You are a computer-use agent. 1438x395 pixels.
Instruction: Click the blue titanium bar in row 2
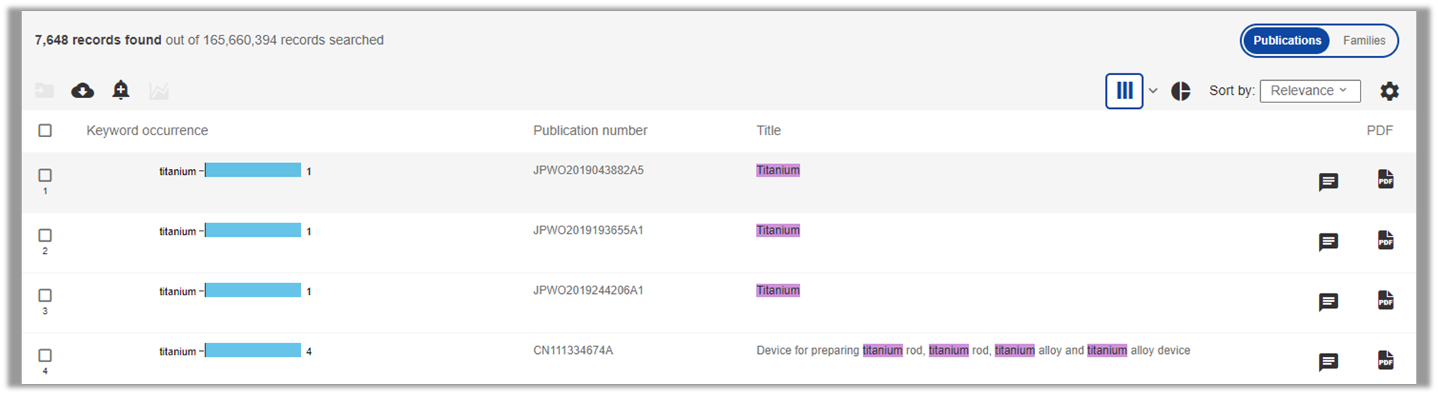click(253, 230)
